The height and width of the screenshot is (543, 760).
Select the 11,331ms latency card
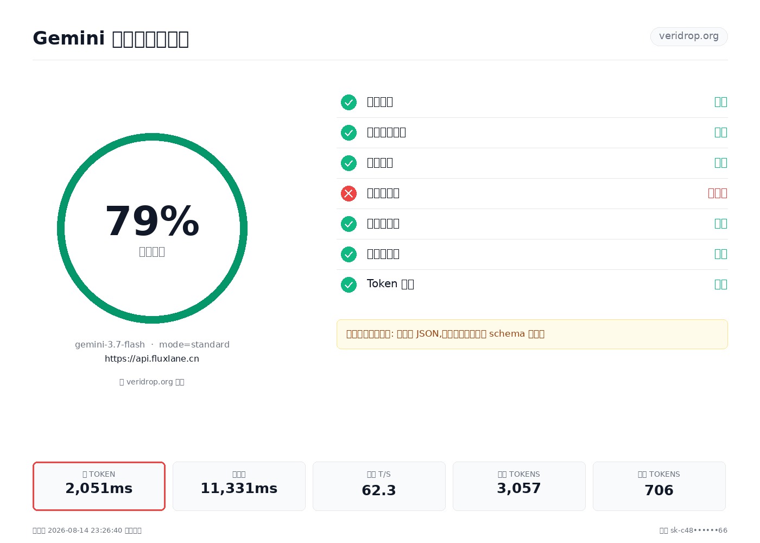[x=239, y=487]
